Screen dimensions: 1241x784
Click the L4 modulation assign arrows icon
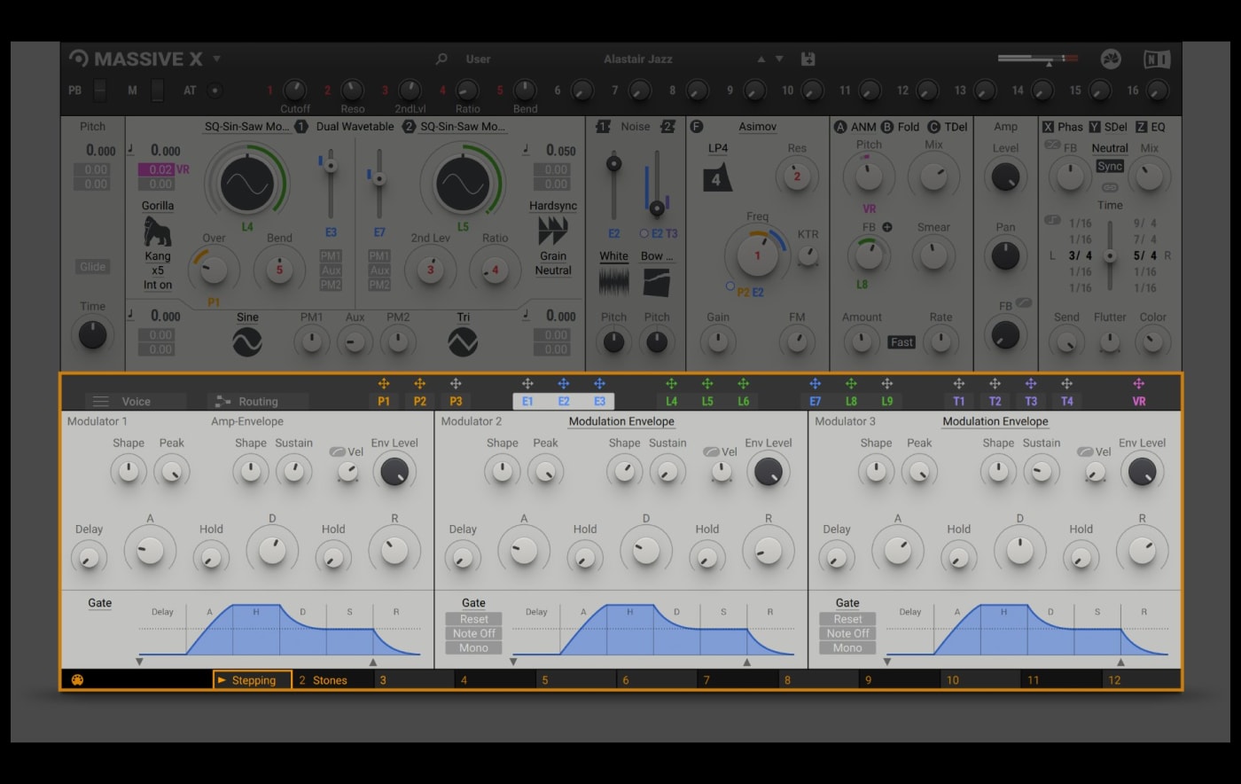671,384
